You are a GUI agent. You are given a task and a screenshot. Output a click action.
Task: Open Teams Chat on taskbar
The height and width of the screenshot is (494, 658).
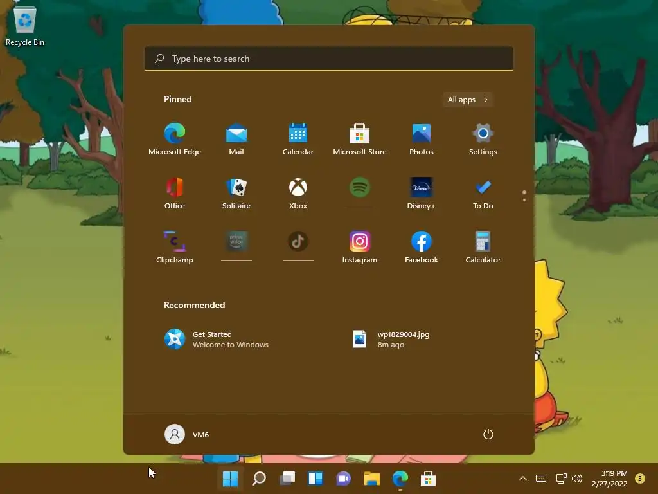(x=343, y=479)
